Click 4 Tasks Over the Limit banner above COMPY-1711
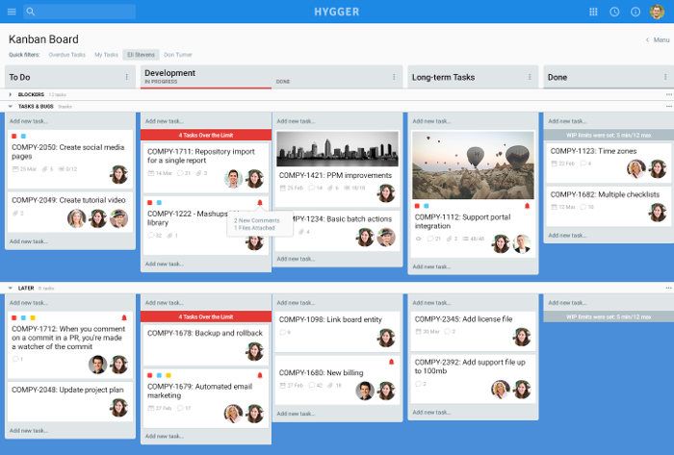 (206, 136)
